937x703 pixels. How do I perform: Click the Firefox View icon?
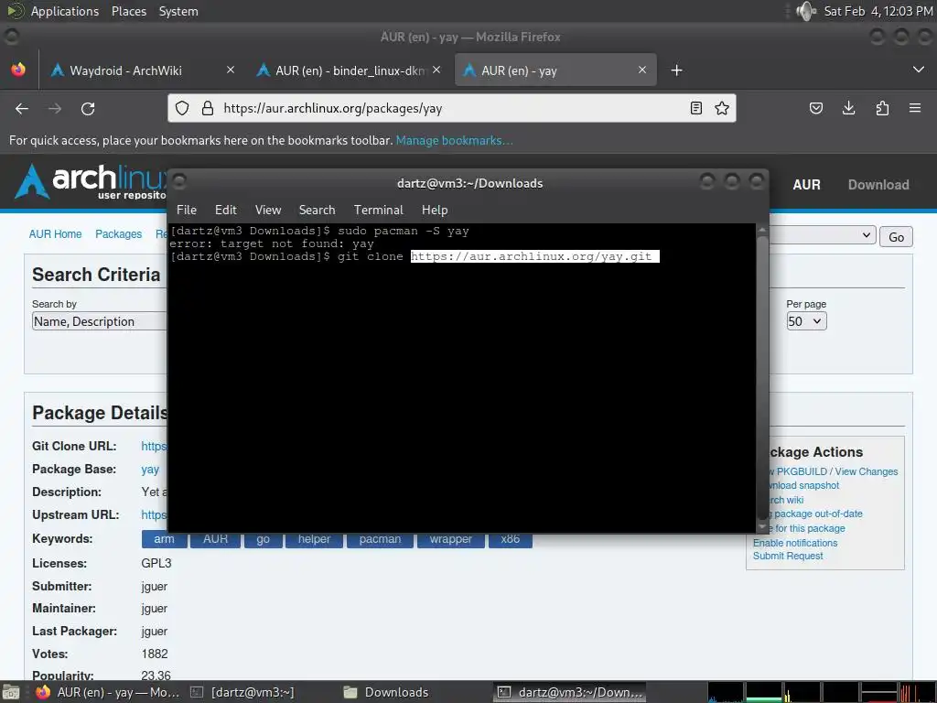coord(18,70)
